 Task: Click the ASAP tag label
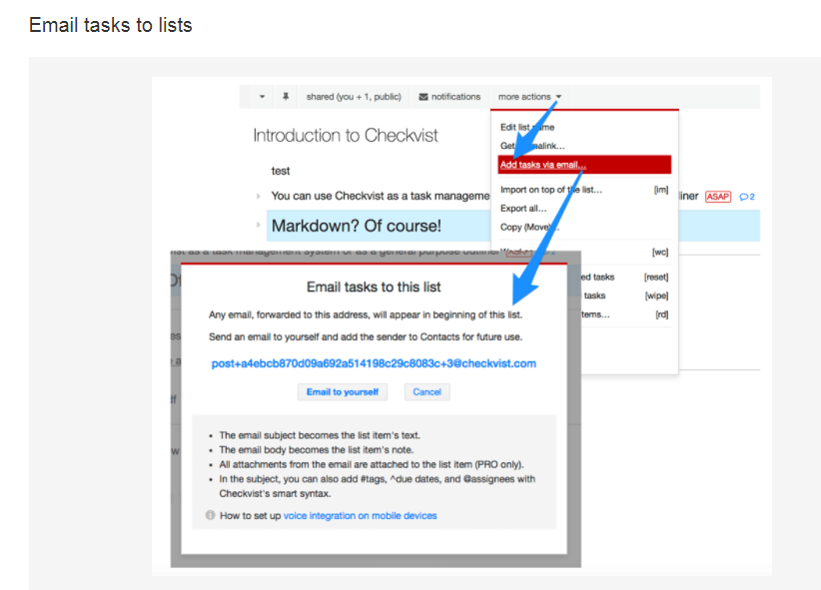tap(718, 197)
